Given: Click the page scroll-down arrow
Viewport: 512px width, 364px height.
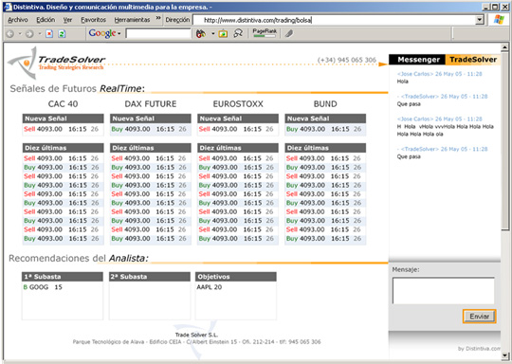Looking at the screenshot, I should click(504, 355).
